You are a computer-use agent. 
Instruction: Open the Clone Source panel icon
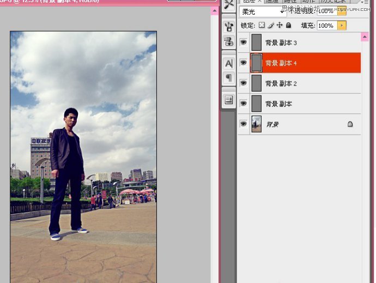[229, 41]
